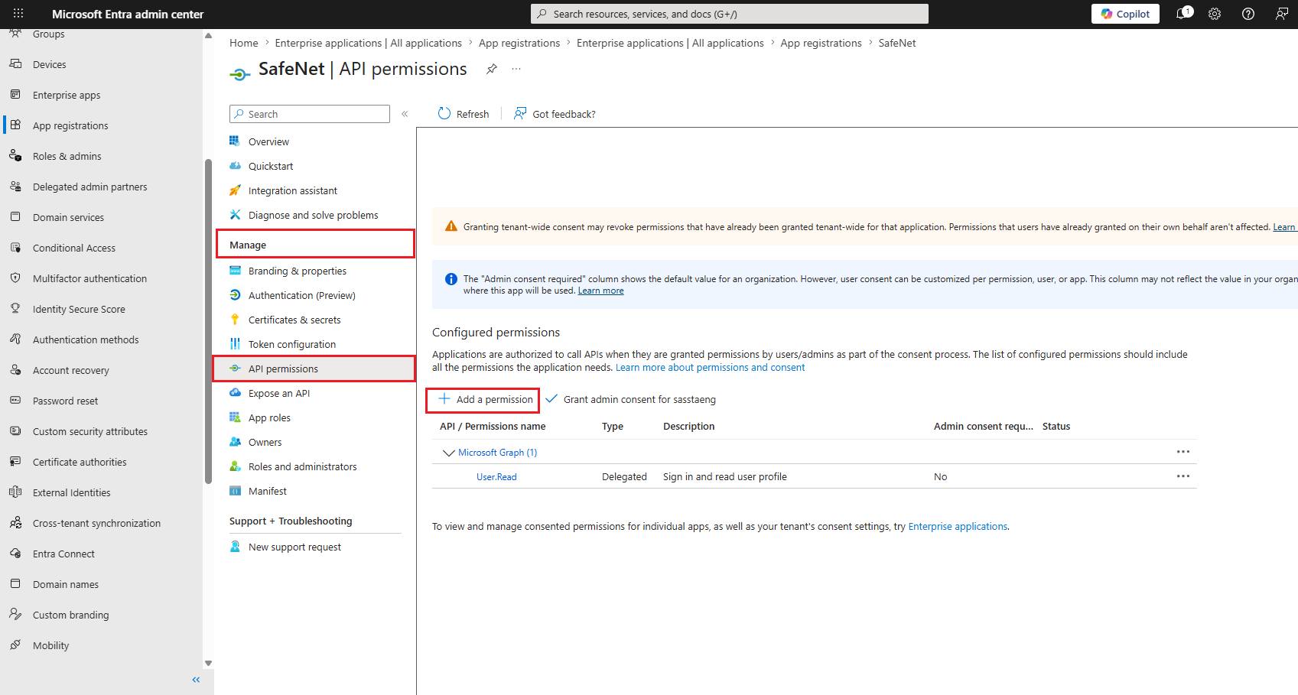Collapse the Microsoft Graph (1) group chevron
Viewport: 1298px width, 695px height.
[x=449, y=453]
